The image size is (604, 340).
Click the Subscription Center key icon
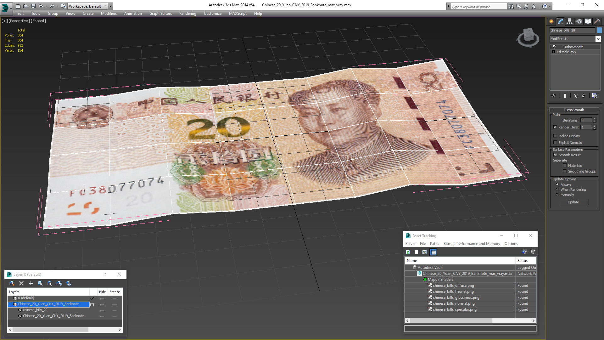pos(519,6)
